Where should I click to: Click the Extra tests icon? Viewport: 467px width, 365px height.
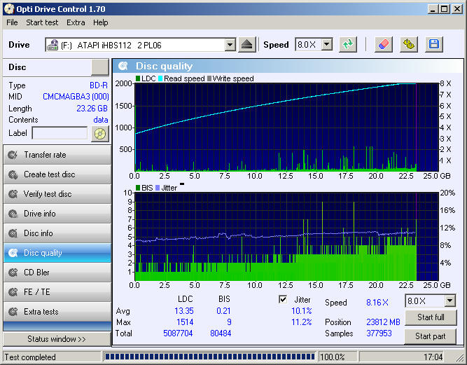[13, 312]
